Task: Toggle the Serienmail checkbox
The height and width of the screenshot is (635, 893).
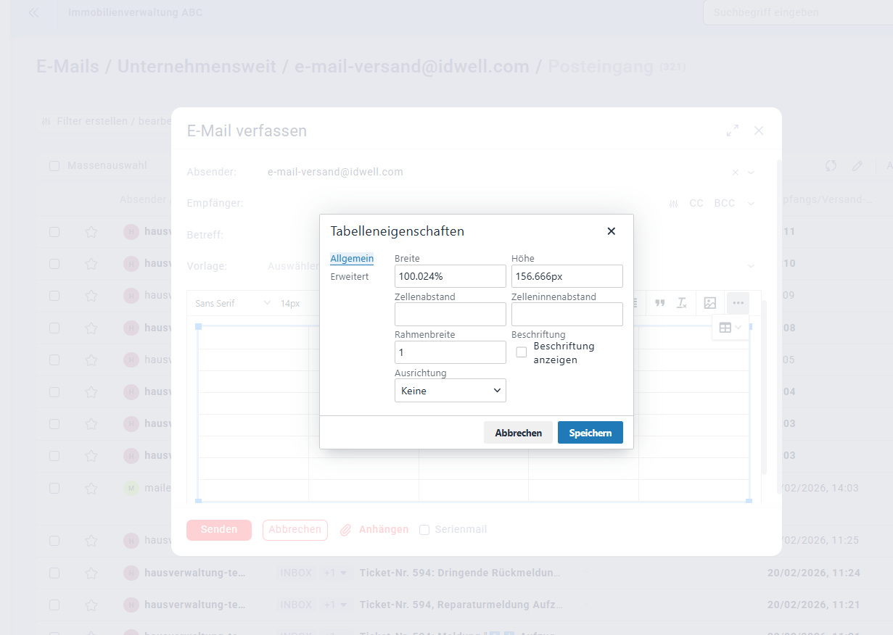Action: [424, 530]
